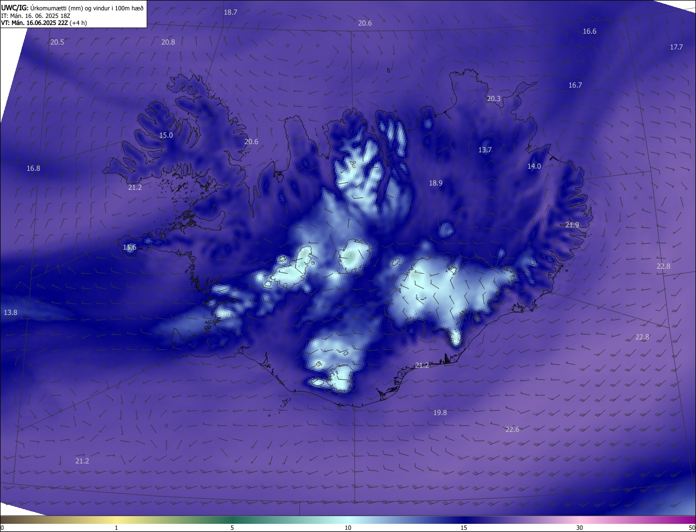Click the 18.7 value label

click(x=231, y=12)
